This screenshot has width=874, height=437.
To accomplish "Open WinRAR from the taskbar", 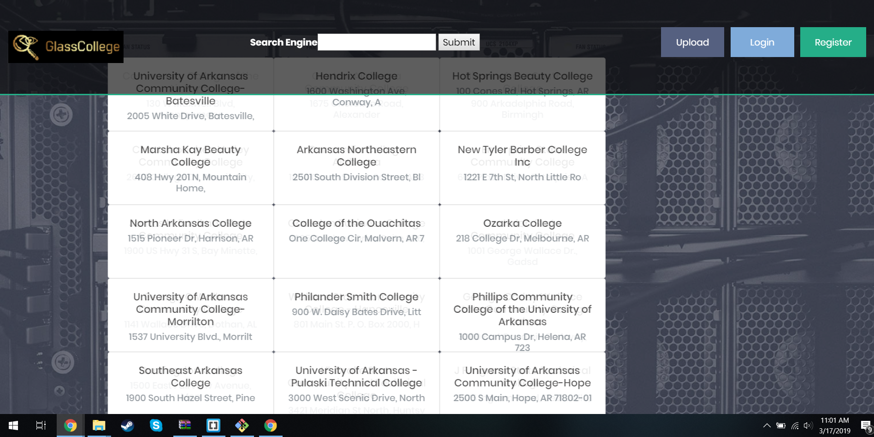I will (184, 425).
